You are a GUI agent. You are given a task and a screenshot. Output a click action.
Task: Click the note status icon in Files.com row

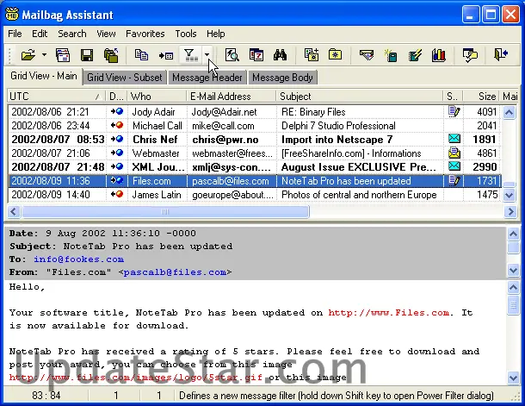(x=454, y=181)
